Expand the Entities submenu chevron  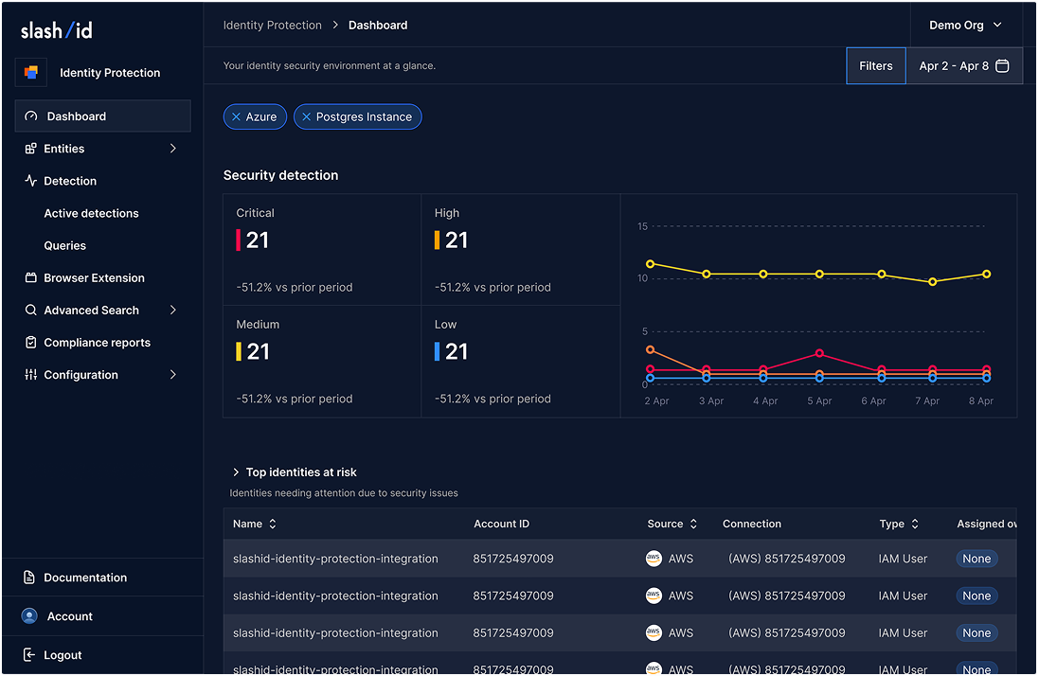(172, 149)
